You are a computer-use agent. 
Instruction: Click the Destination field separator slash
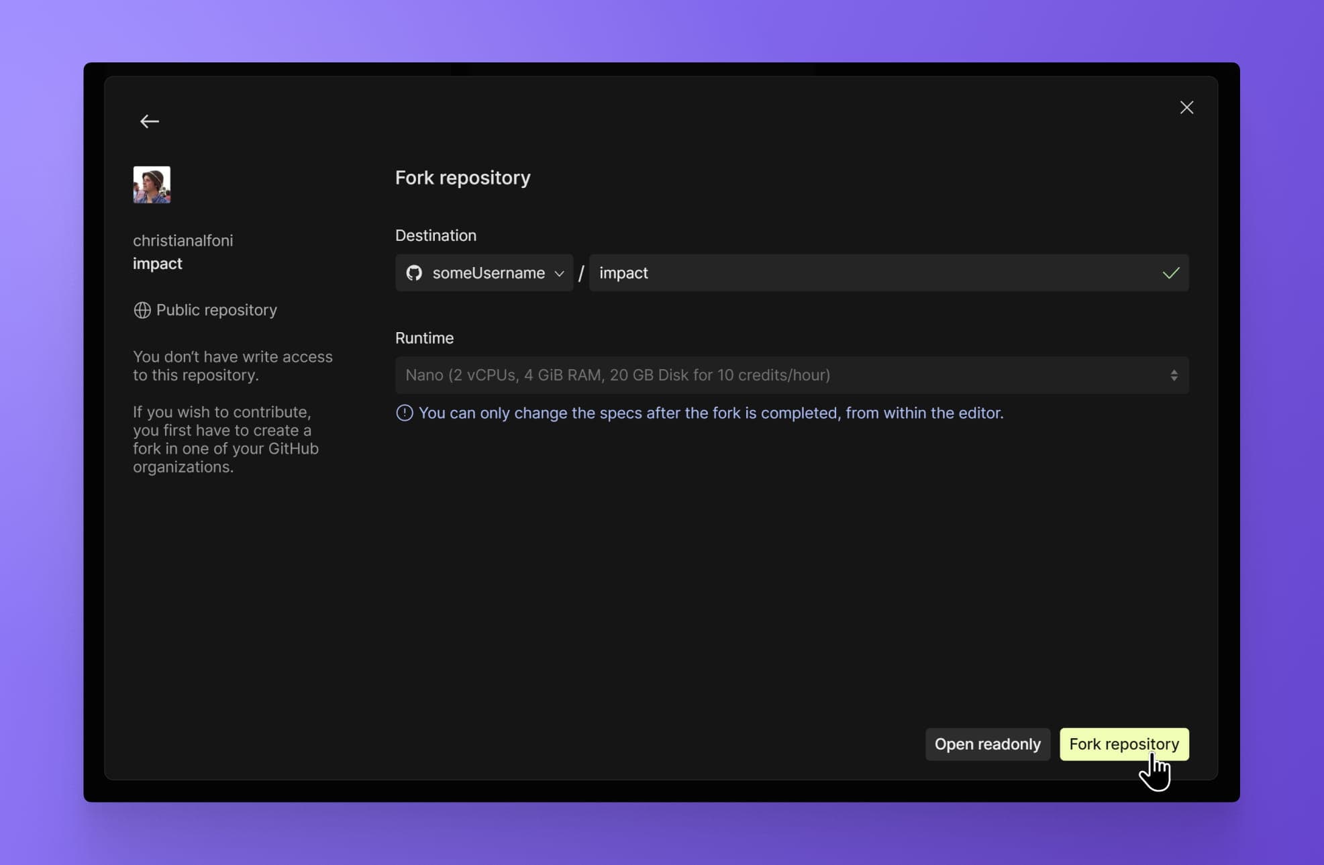coord(580,273)
